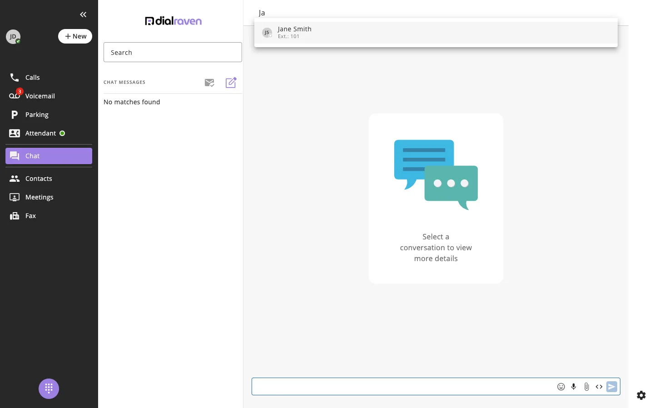Open the JD user profile avatar

13,37
